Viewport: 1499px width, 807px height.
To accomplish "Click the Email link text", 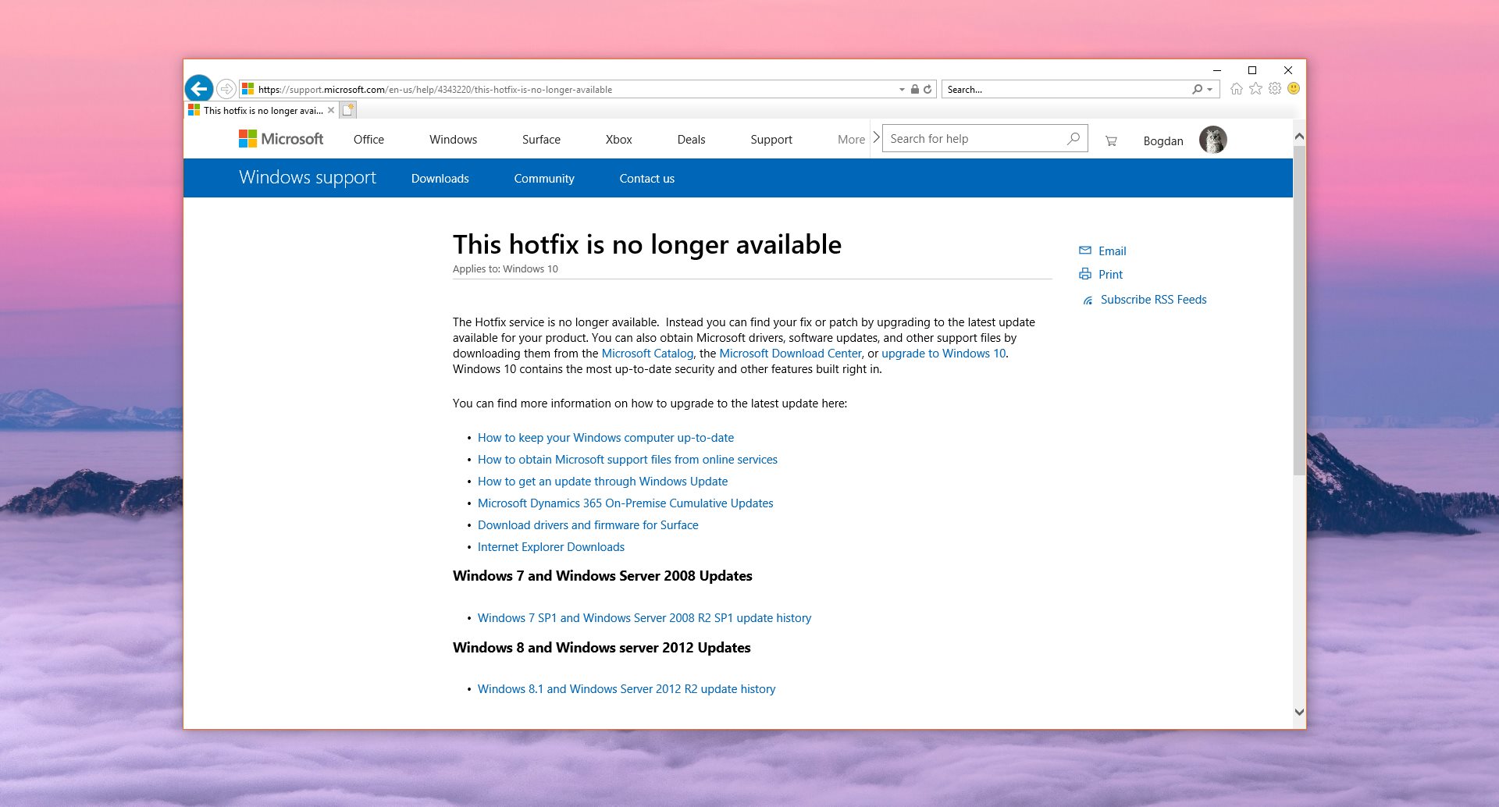I will click(x=1113, y=251).
